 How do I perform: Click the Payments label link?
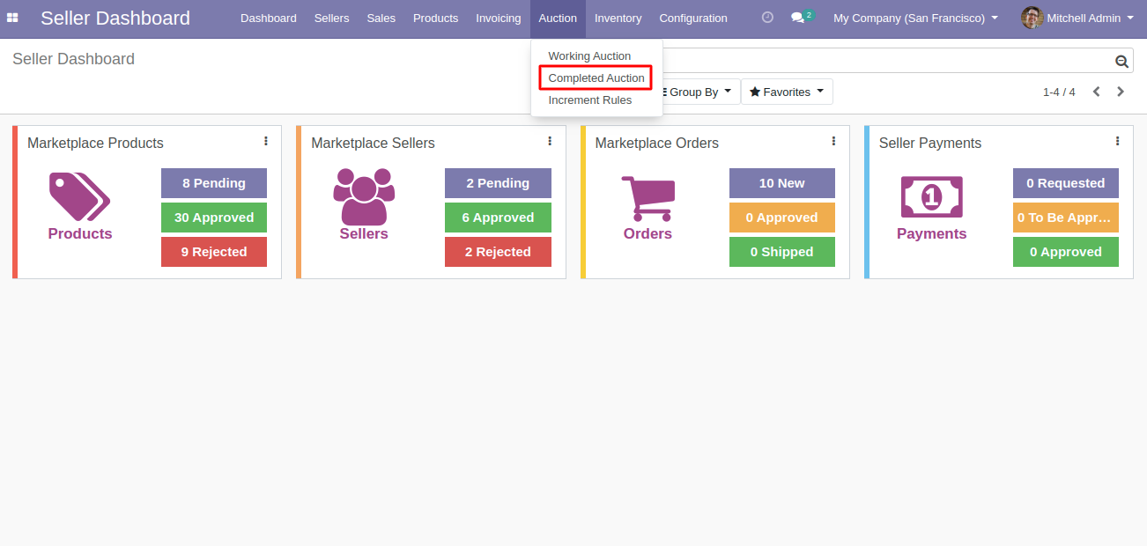pos(931,233)
